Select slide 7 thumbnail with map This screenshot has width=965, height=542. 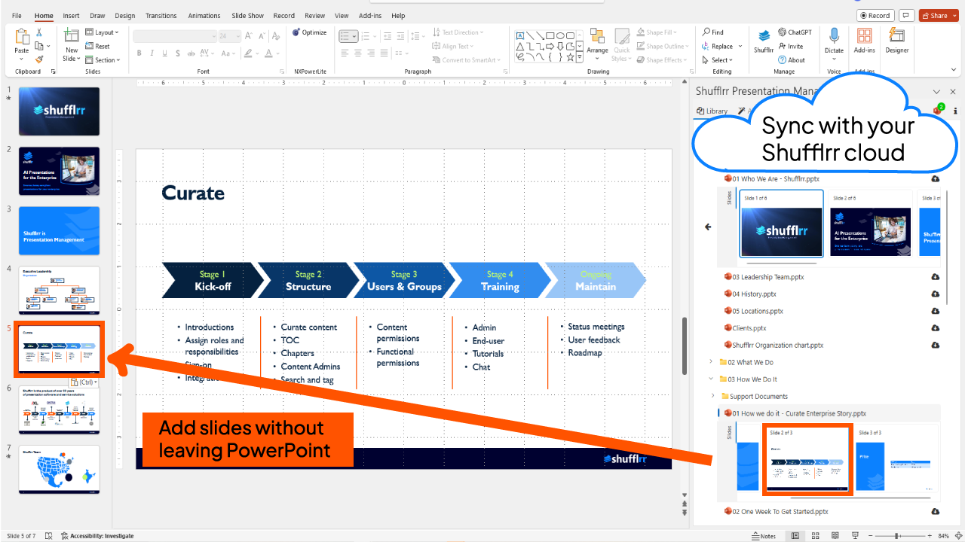(59, 469)
